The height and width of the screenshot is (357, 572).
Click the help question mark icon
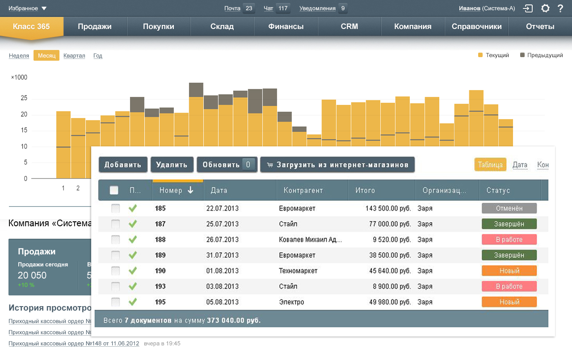pyautogui.click(x=560, y=8)
